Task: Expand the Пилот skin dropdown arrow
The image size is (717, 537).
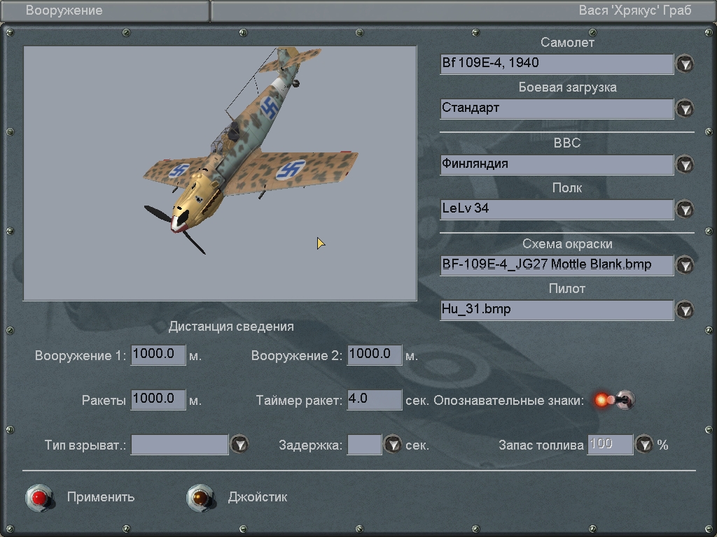Action: click(x=685, y=310)
